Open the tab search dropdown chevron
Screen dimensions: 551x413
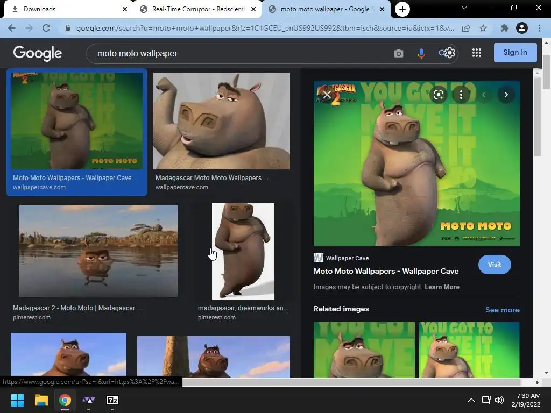pyautogui.click(x=464, y=8)
